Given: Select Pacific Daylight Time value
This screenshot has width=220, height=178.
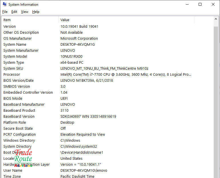Looking at the screenshot, I should click(x=77, y=176).
